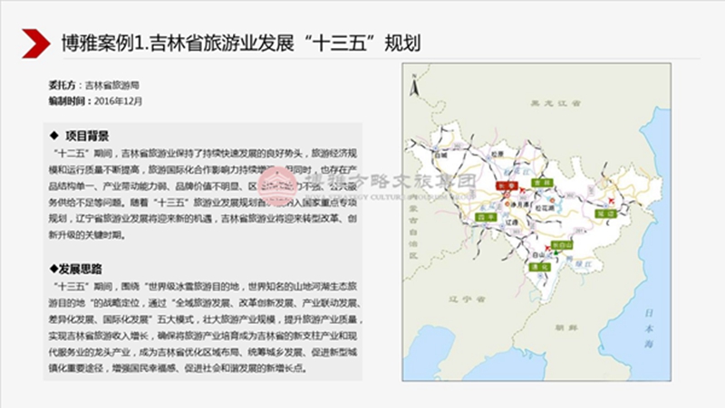Screen dimensions: 725x408
Task: Click the 发展思路 section heading
Action: (x=82, y=269)
